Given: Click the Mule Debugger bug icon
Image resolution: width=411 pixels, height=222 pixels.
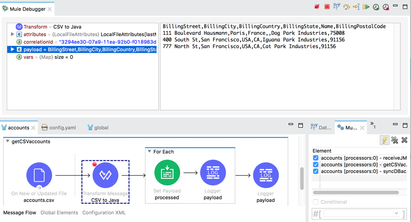Looking at the screenshot, I should point(5,9).
